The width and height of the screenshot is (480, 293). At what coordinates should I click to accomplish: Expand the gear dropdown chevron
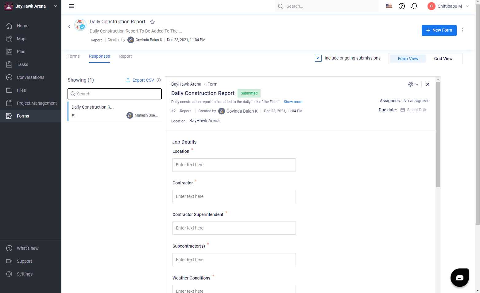tap(417, 84)
